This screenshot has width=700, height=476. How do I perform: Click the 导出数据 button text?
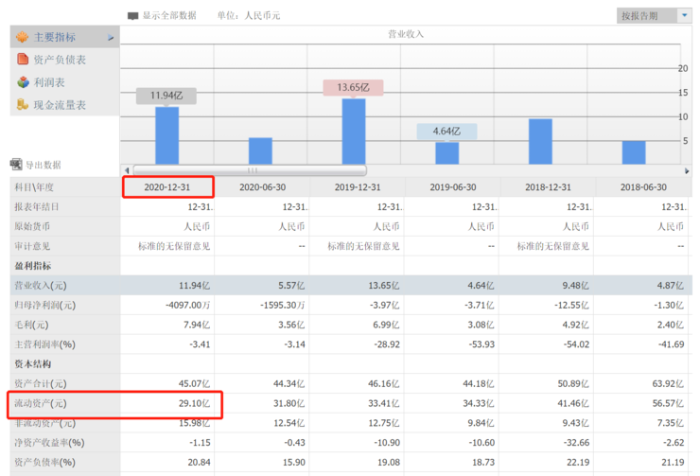click(43, 165)
